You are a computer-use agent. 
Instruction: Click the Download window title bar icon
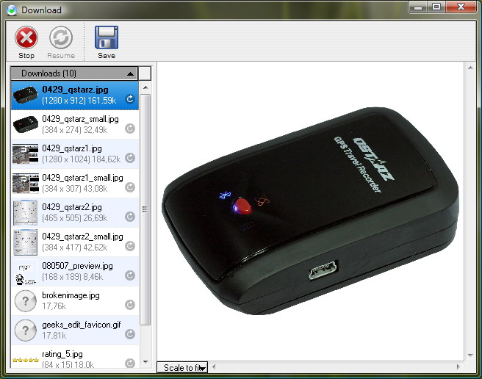[11, 10]
